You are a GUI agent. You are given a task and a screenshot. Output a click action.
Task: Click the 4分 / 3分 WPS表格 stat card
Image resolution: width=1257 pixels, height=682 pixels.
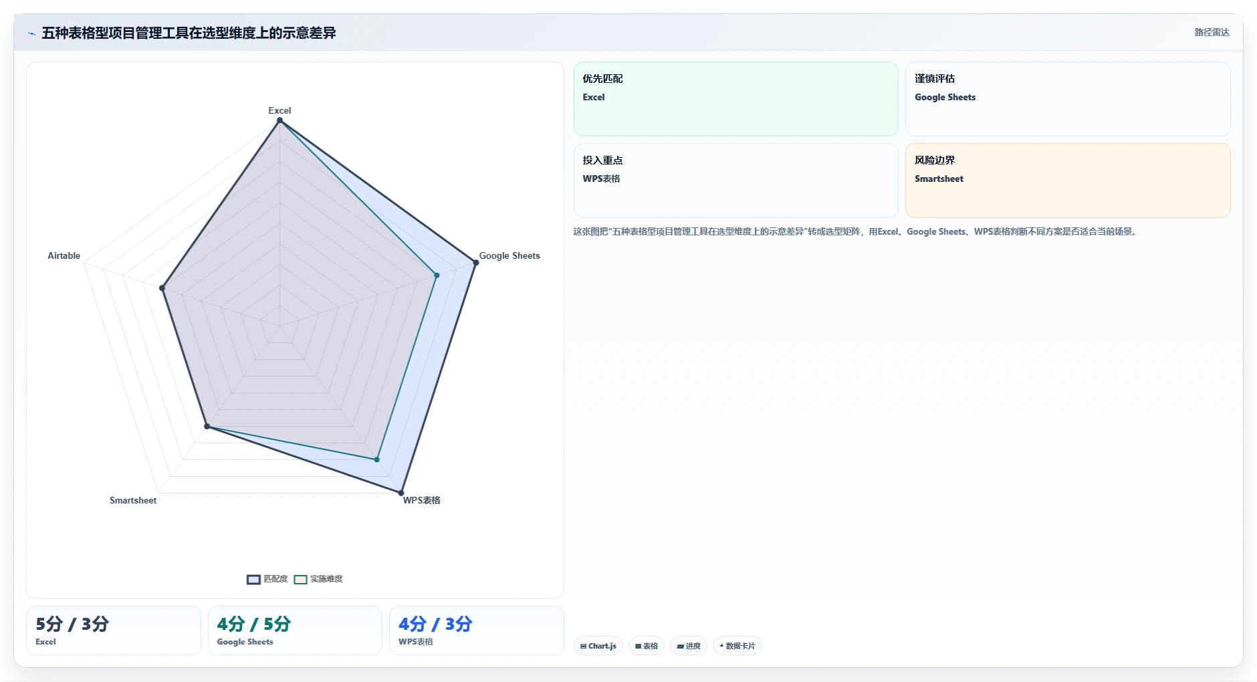click(477, 631)
